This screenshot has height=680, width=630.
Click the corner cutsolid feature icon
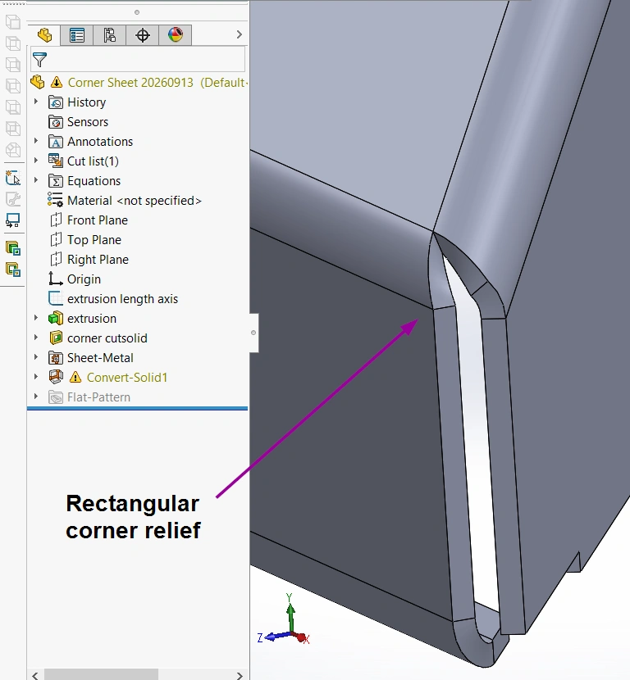[56, 338]
